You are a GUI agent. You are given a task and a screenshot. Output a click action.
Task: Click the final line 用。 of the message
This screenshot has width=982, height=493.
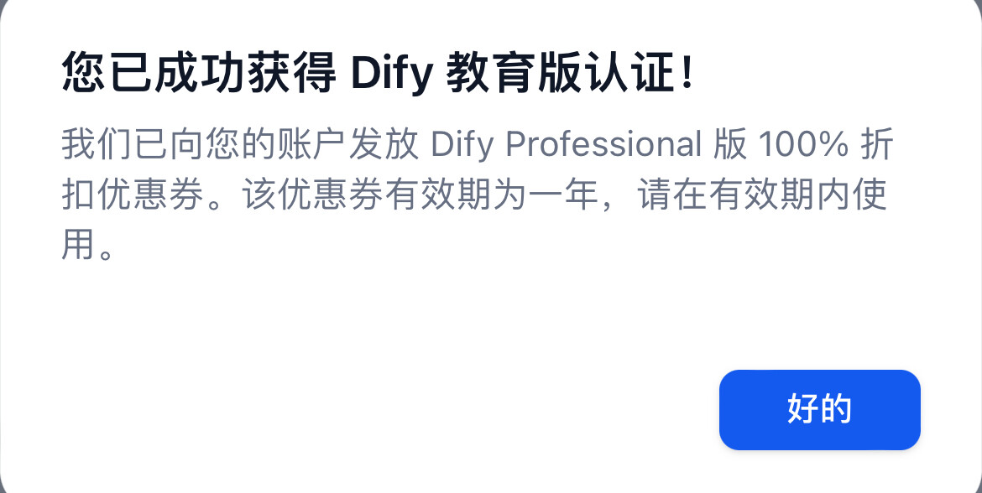pyautogui.click(x=87, y=244)
